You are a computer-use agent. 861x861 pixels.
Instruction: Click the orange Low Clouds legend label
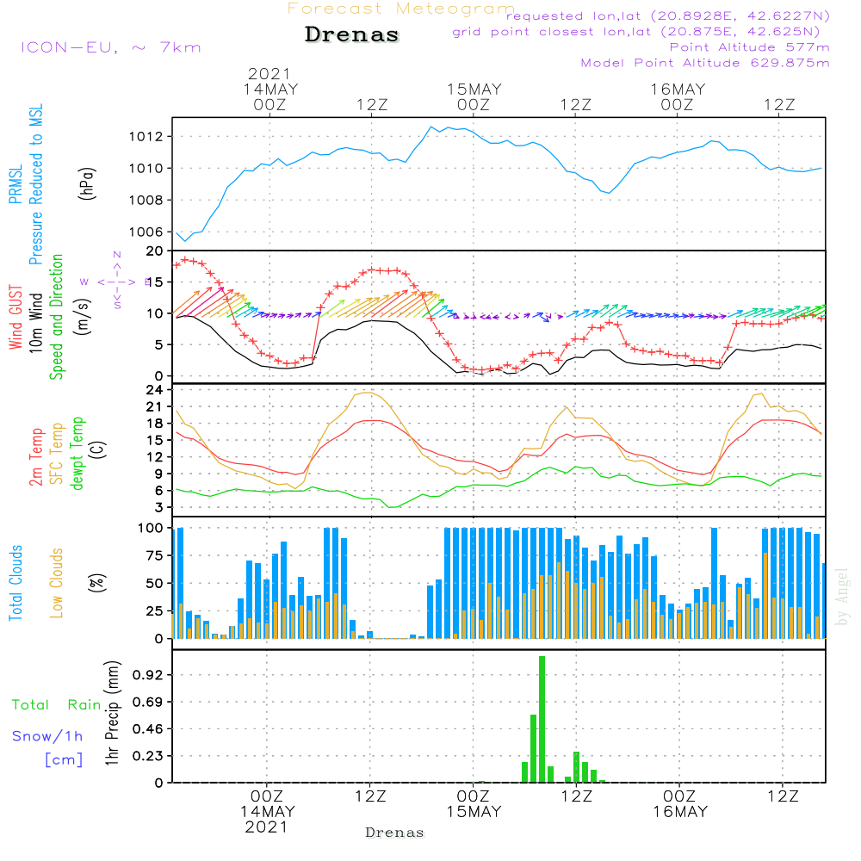point(57,583)
